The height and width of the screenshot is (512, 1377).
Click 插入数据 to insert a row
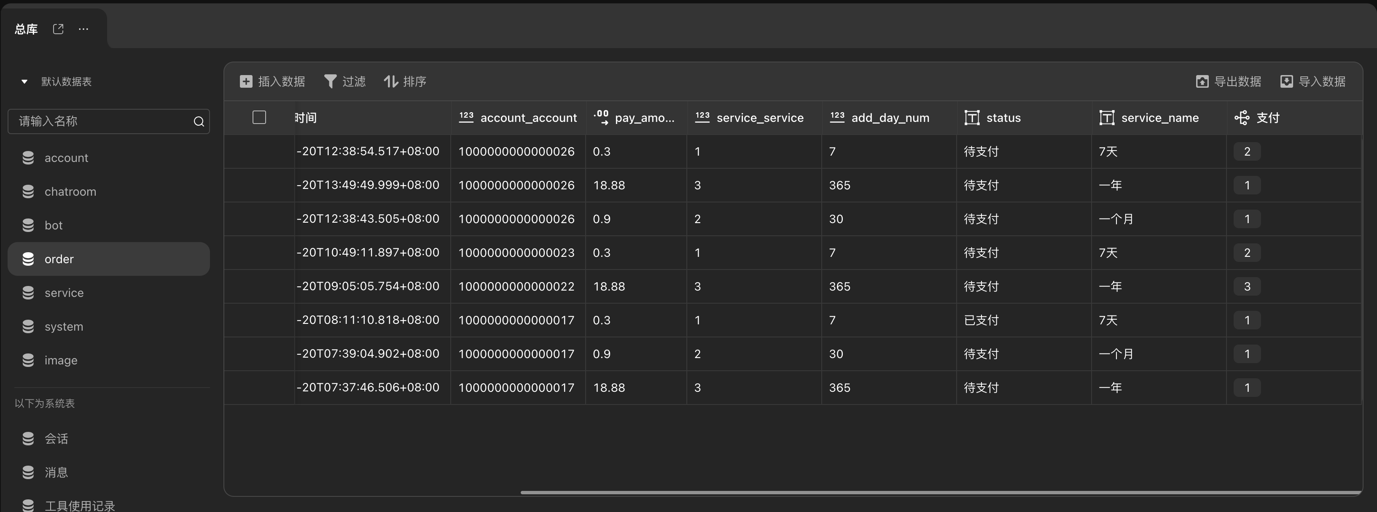point(272,81)
